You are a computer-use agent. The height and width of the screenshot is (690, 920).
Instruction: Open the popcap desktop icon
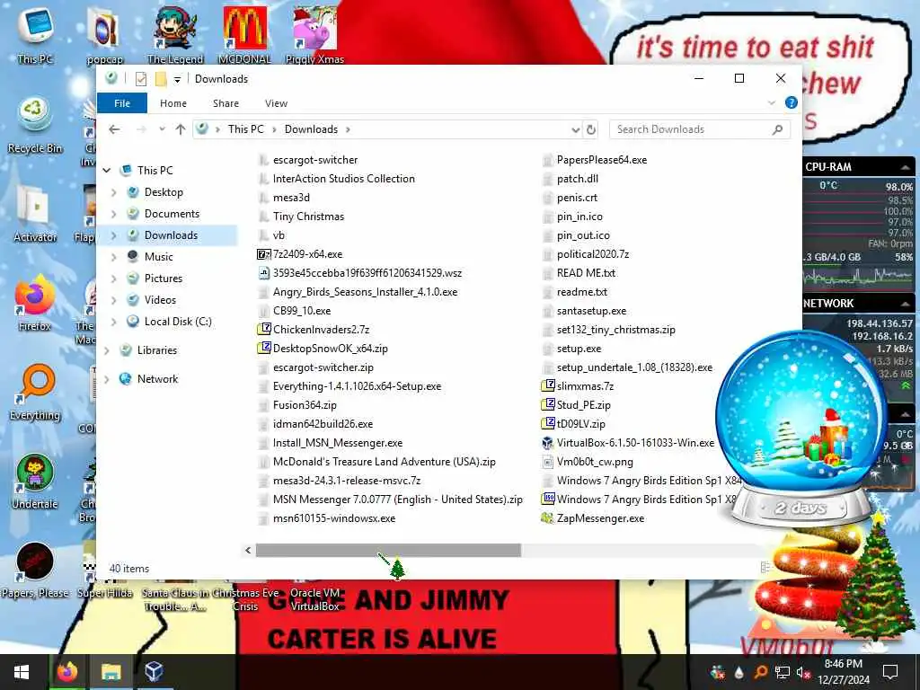pos(104,33)
